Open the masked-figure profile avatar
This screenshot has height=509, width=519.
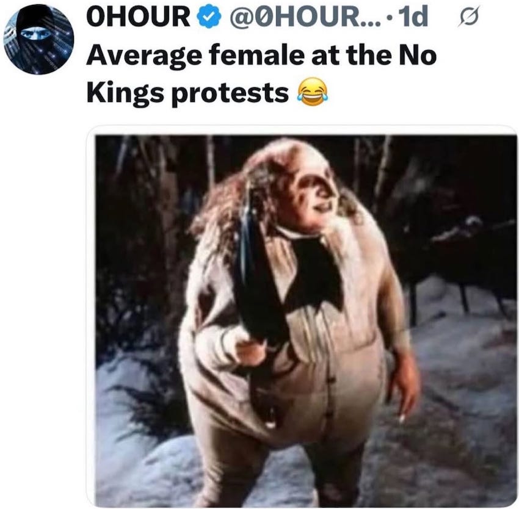point(38,39)
